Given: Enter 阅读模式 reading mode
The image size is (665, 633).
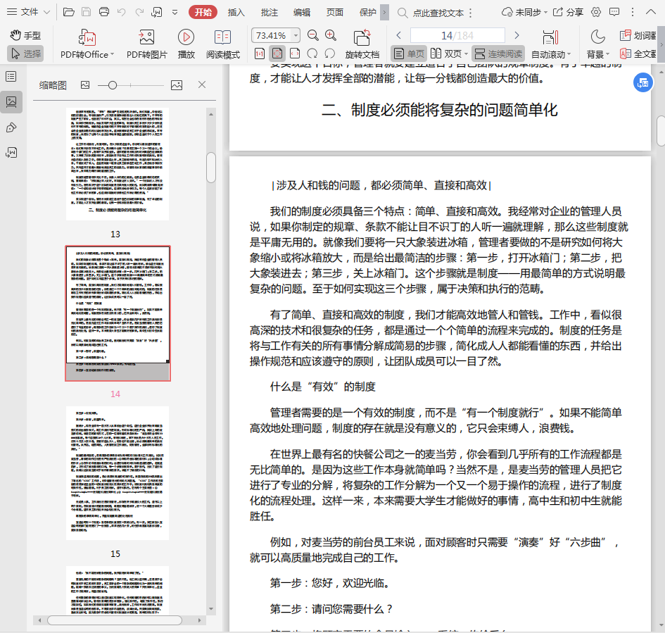Looking at the screenshot, I should 223,44.
